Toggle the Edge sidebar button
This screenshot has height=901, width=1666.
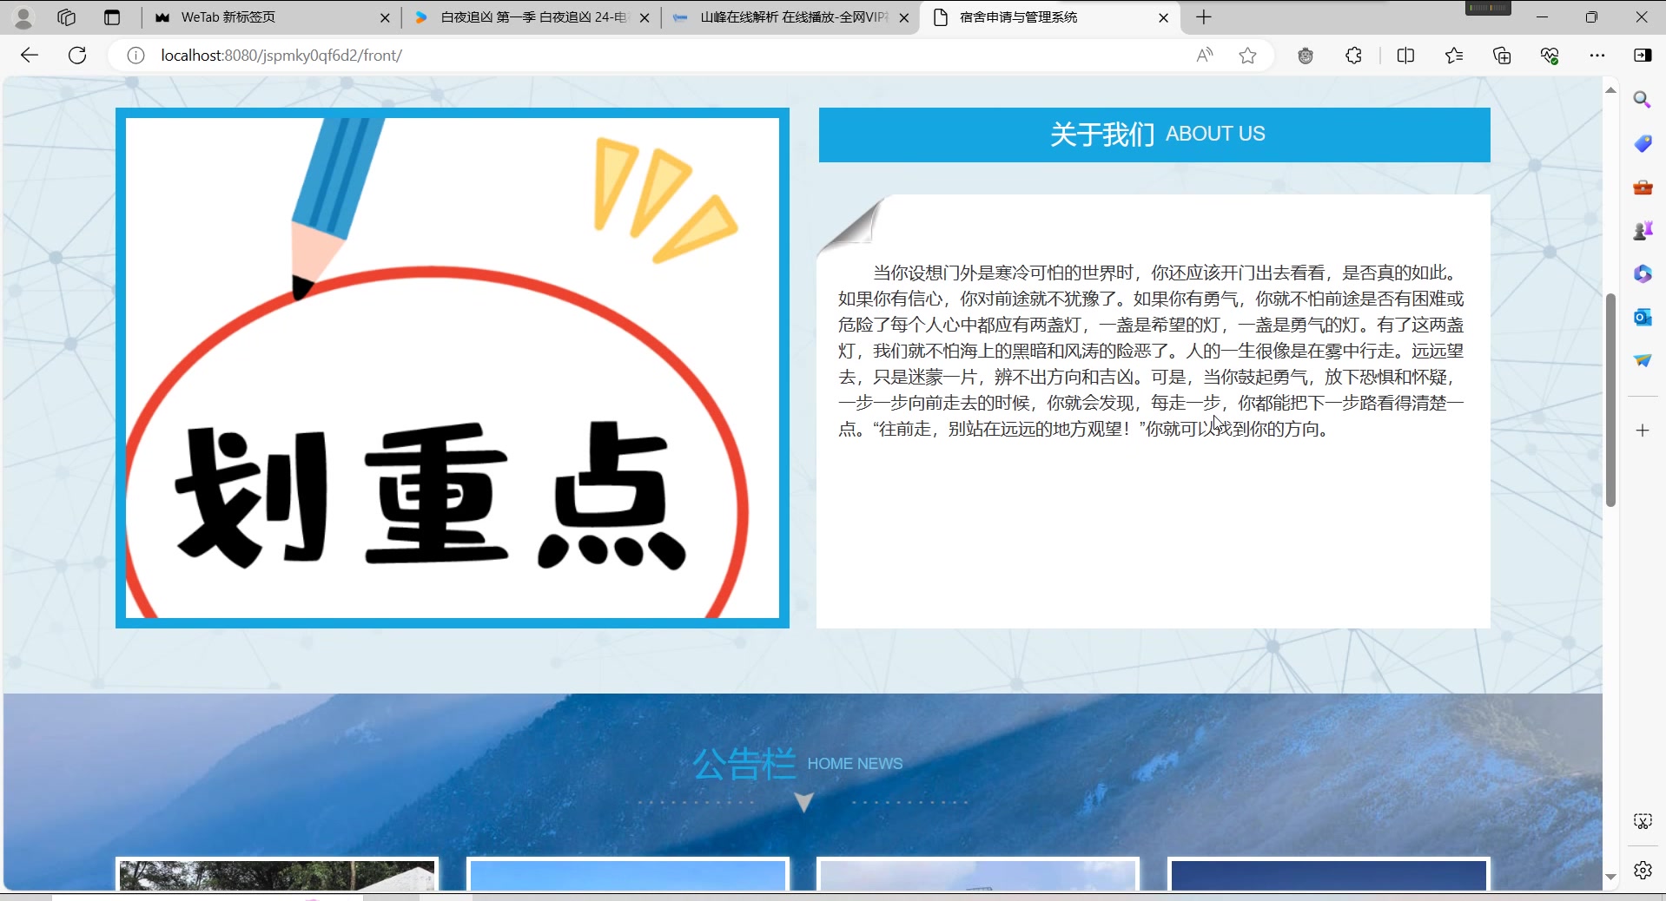[x=1643, y=56]
